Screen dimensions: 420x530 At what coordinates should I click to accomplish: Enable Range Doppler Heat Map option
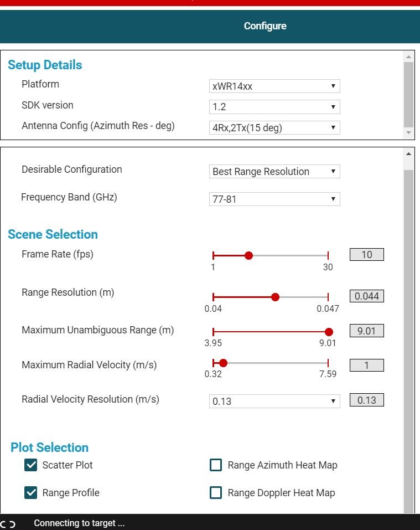tap(216, 493)
